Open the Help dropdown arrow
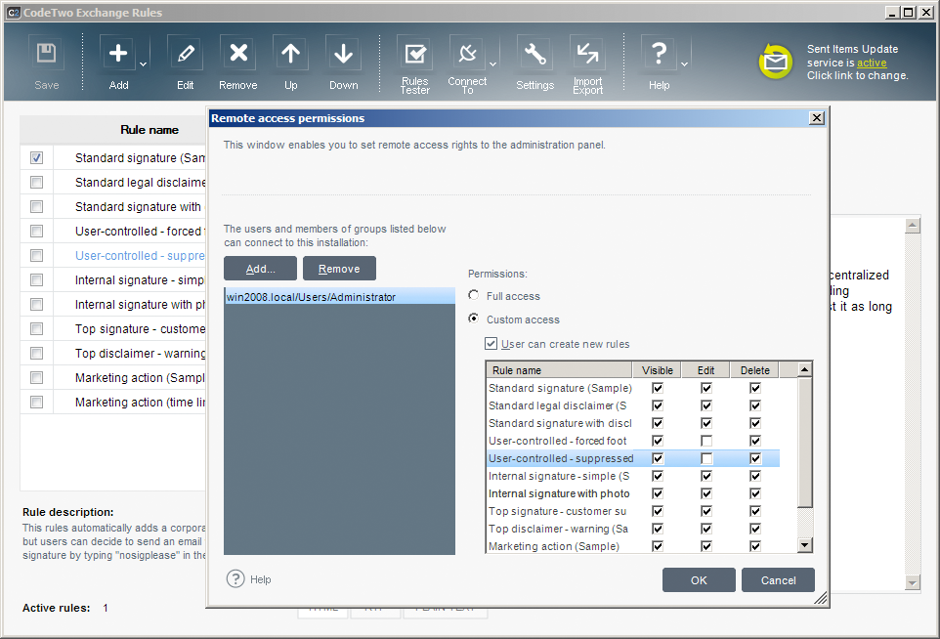This screenshot has height=639, width=940. (x=684, y=64)
